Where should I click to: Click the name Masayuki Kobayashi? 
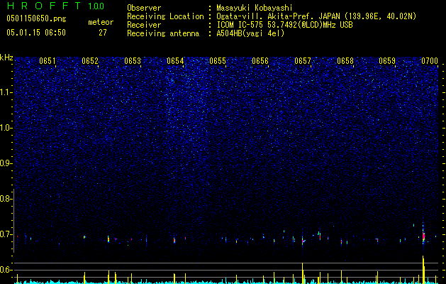[255, 8]
